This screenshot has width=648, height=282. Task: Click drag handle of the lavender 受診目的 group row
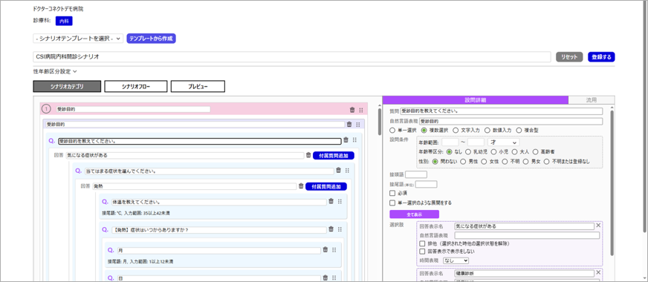pyautogui.click(x=358, y=124)
